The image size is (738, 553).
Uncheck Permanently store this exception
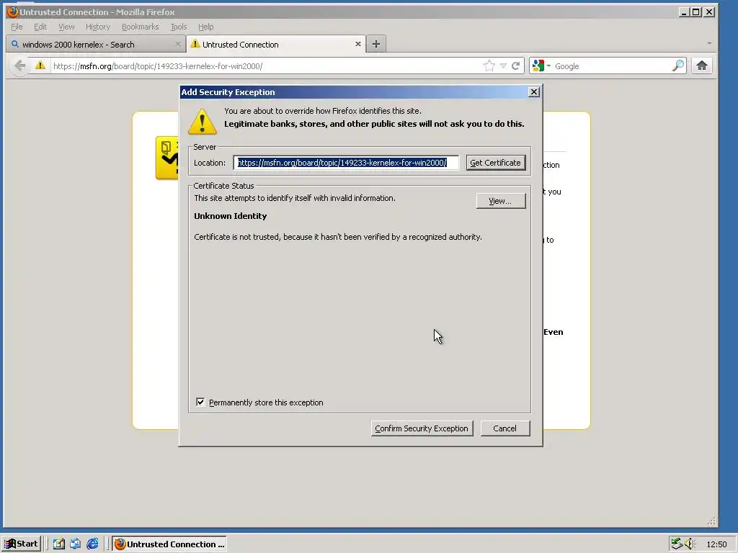click(200, 402)
